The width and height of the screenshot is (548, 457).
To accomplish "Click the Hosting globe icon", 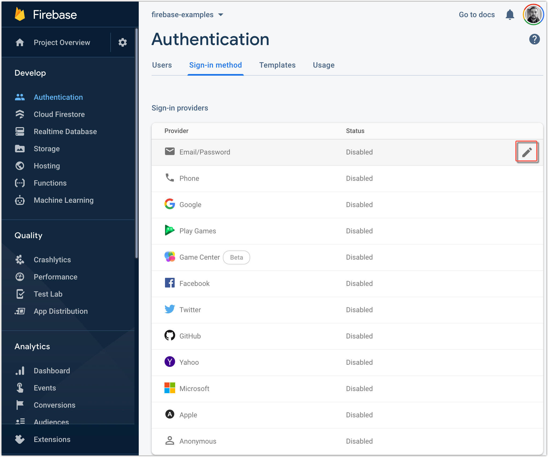I will click(x=20, y=166).
